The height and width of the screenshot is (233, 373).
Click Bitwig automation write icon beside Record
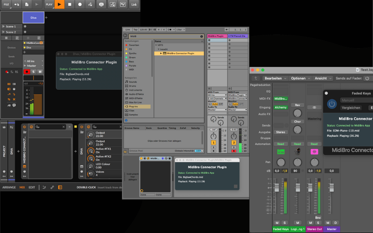point(90,4)
